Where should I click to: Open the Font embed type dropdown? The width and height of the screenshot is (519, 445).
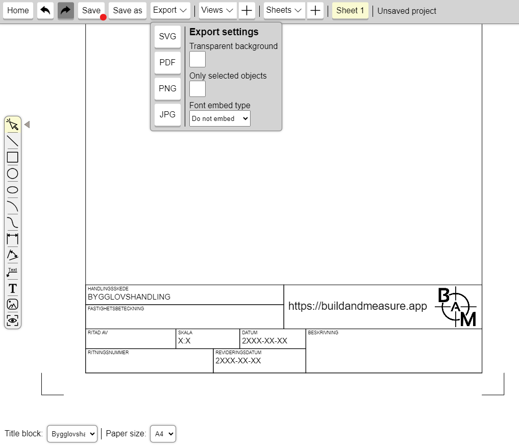[219, 118]
